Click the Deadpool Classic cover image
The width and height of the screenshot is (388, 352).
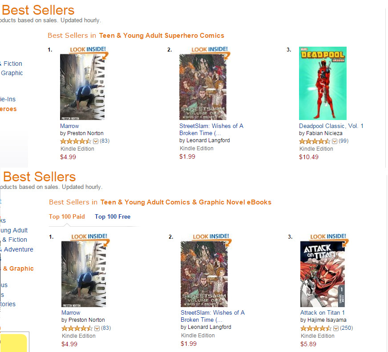coord(323,84)
